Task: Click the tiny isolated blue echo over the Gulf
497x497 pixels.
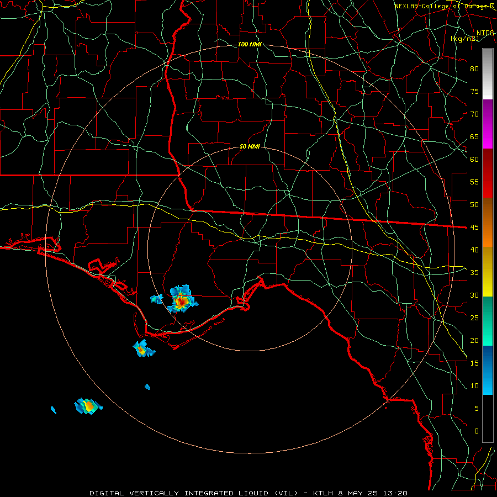Action: click(147, 387)
